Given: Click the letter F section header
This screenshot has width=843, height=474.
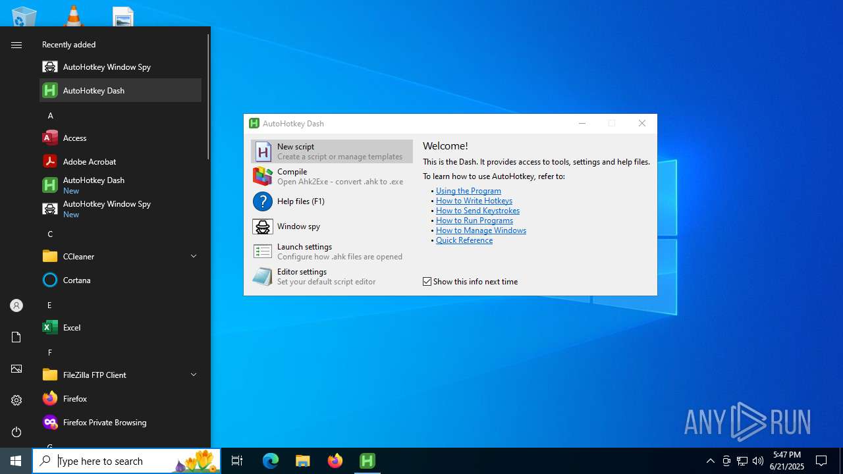Looking at the screenshot, I should pos(49,352).
